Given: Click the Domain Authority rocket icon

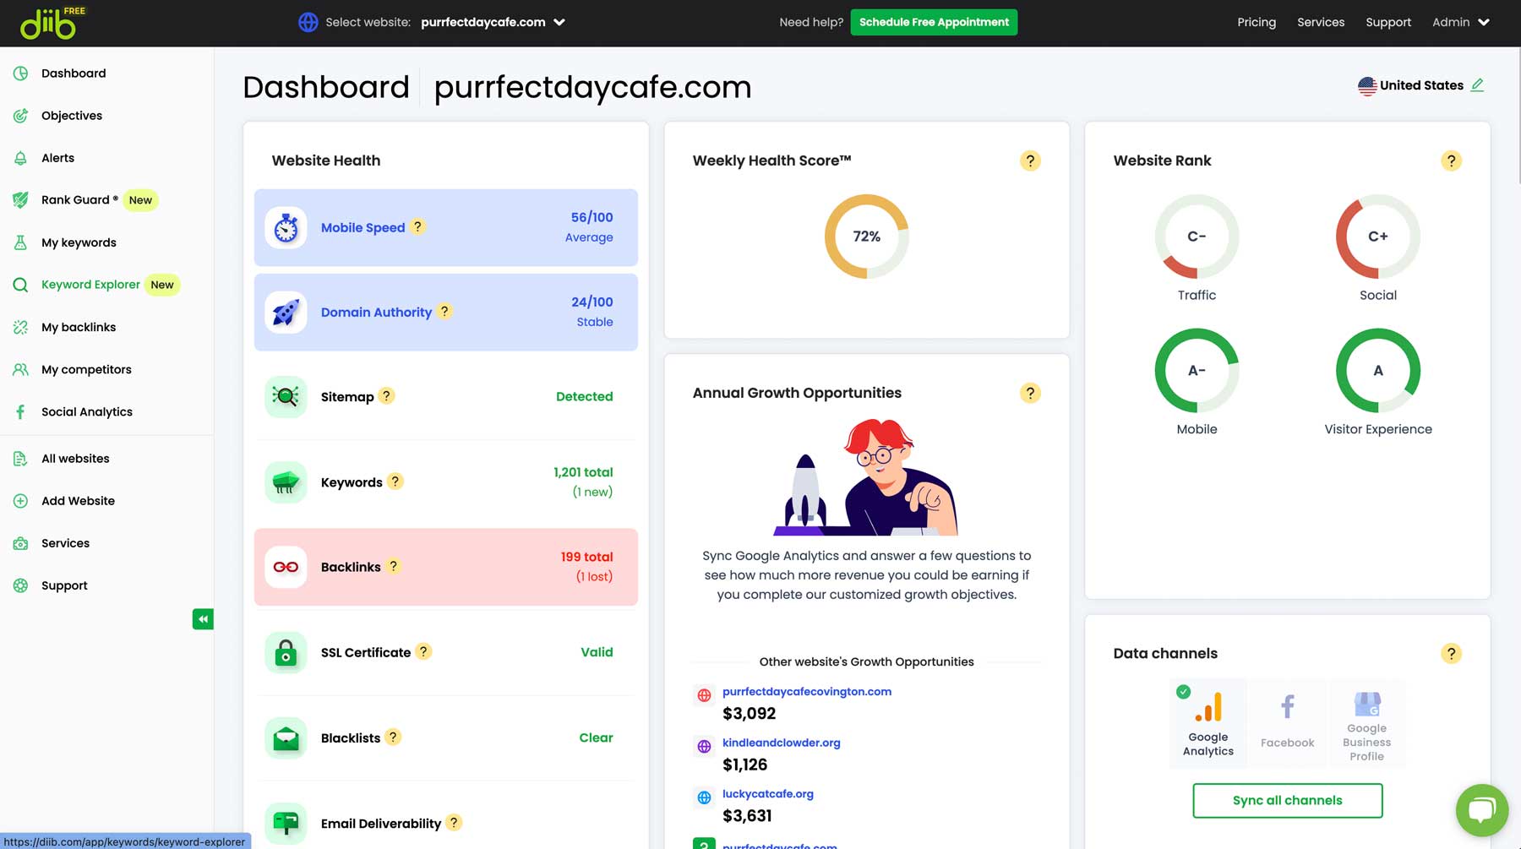Looking at the screenshot, I should coord(286,312).
